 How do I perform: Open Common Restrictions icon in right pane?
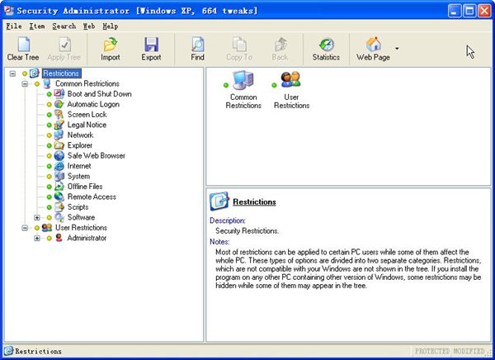click(x=243, y=80)
